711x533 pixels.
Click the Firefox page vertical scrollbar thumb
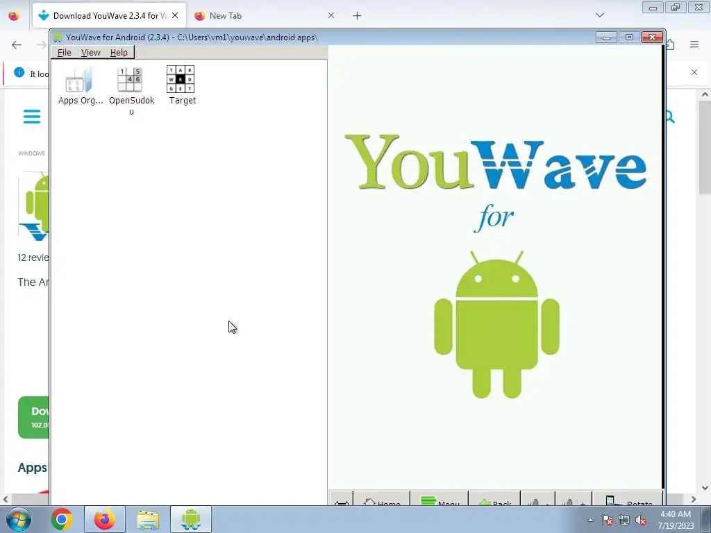[704, 149]
